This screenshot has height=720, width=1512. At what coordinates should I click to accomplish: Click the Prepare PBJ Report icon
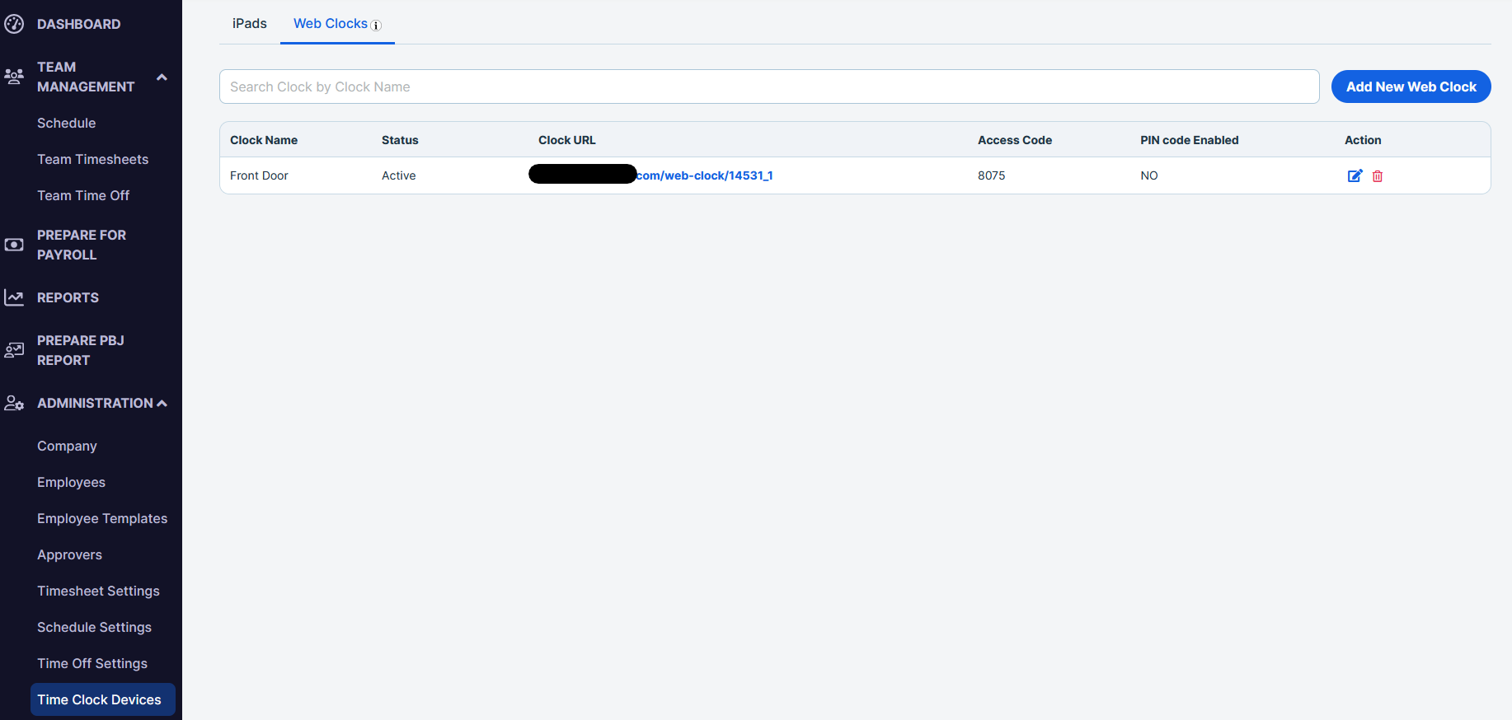click(14, 350)
